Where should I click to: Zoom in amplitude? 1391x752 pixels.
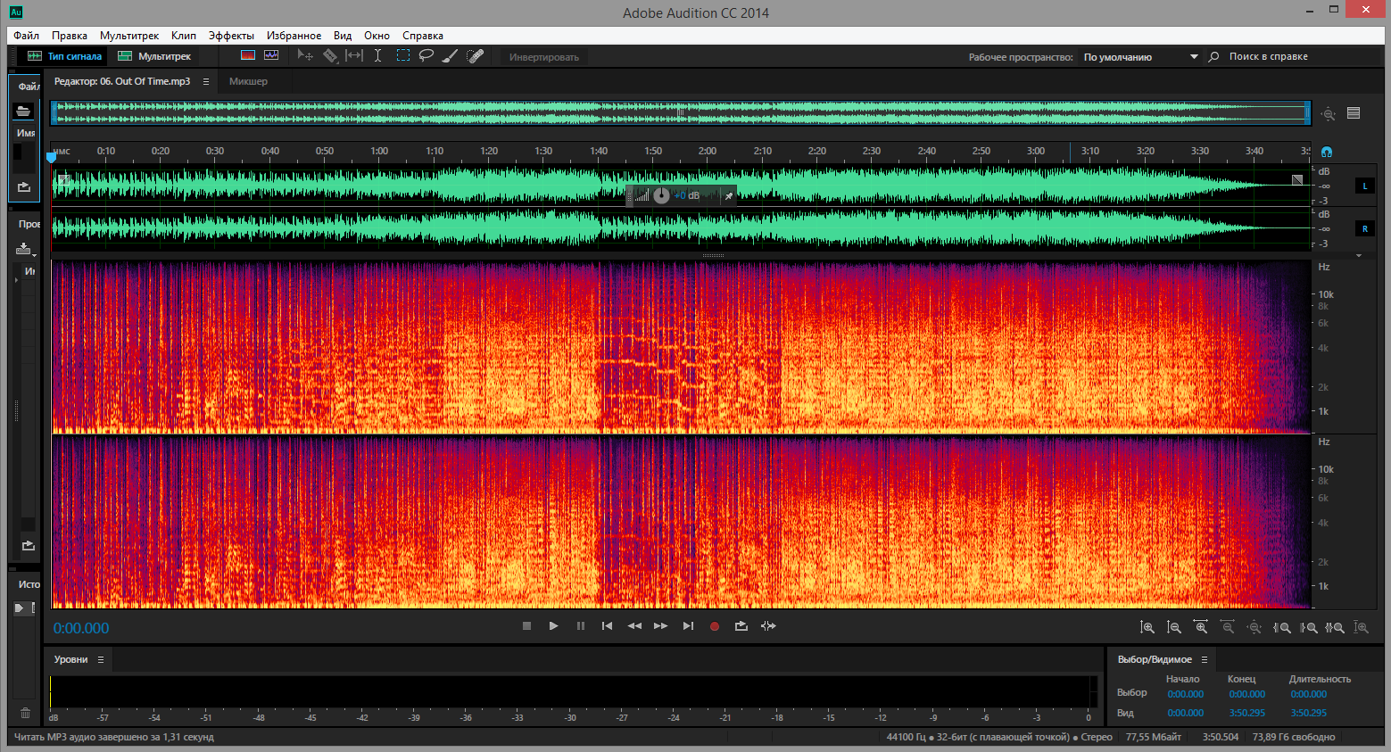(1147, 628)
